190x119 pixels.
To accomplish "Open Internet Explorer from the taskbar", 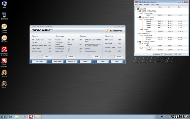I will (x=10, y=116).
